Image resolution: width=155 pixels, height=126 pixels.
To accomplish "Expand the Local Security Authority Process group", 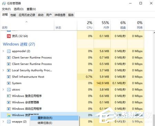I will coord(3,70).
